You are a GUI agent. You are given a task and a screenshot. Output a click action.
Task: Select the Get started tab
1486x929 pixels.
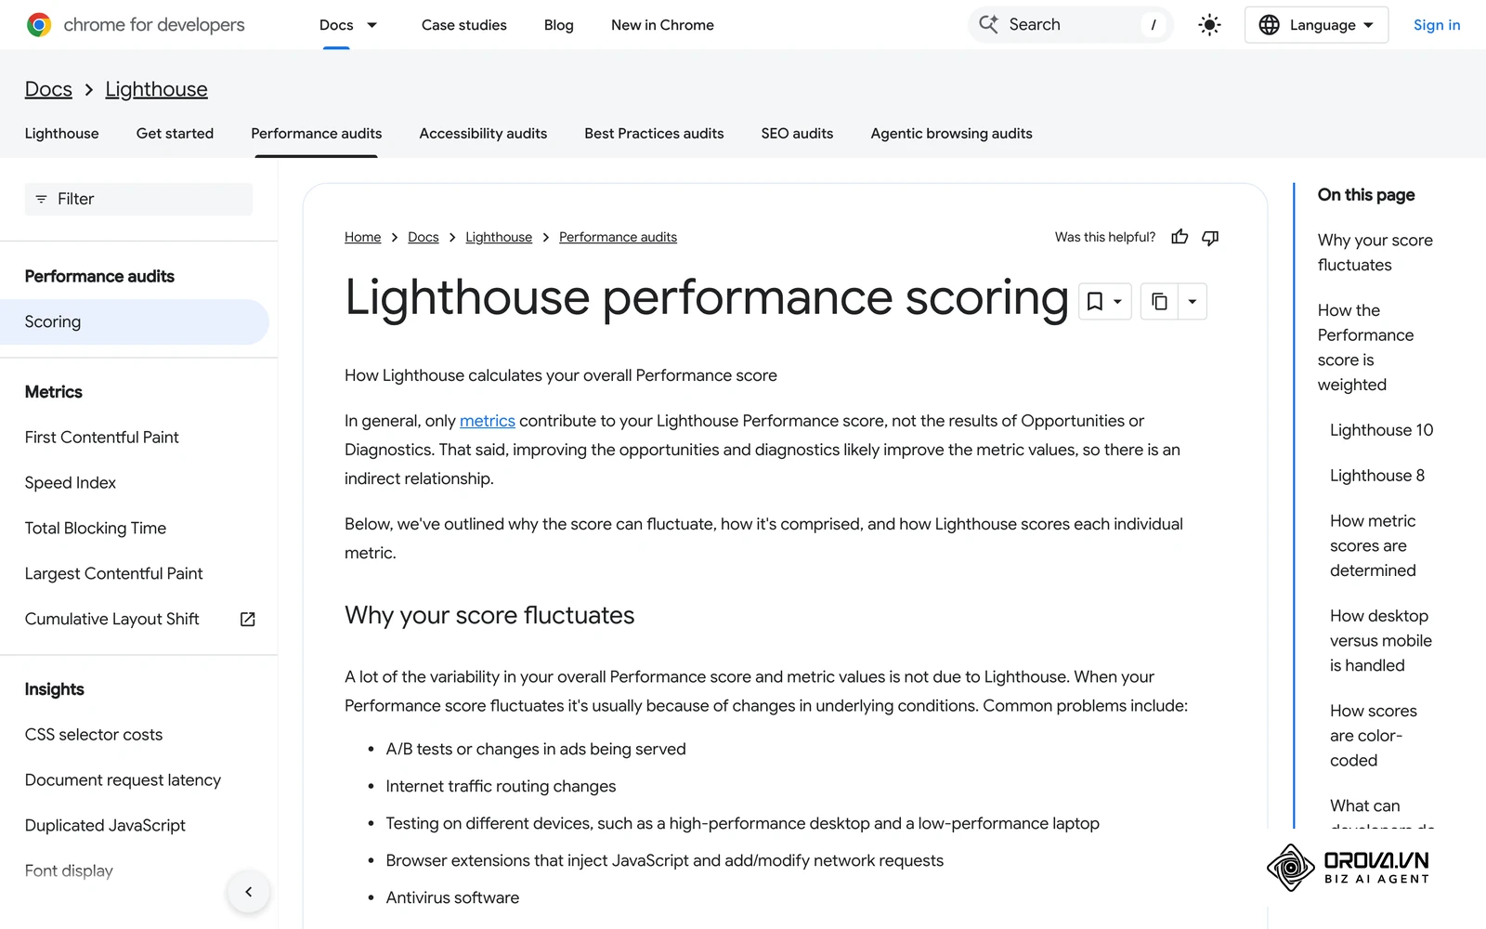pos(175,134)
